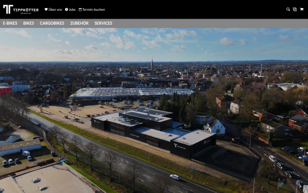Image resolution: width=308 pixels, height=193 pixels.
Task: Click the info icon beside Jobs
Action: click(66, 9)
